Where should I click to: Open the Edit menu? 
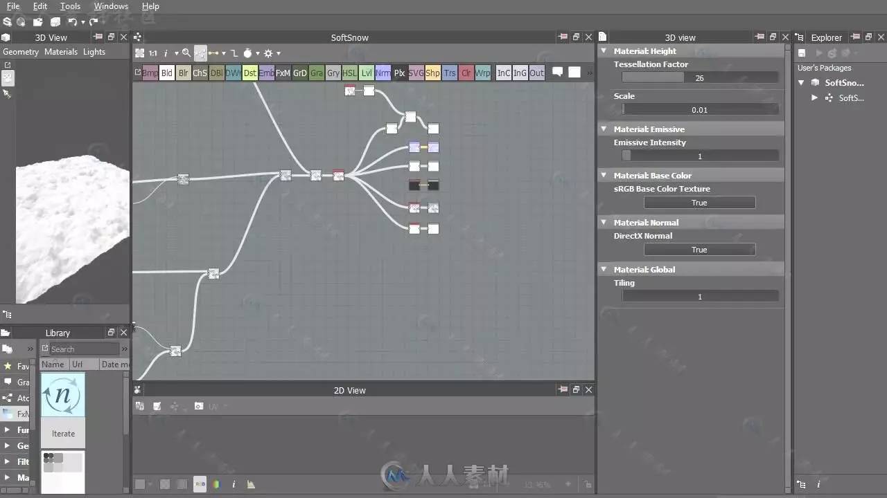(x=40, y=6)
